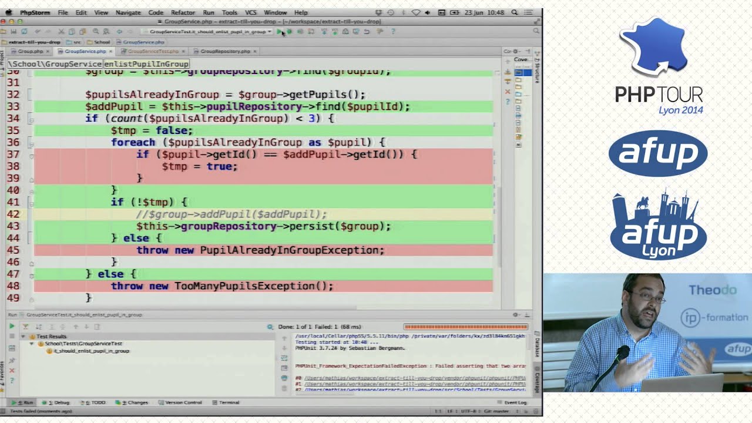Click the Stop square icon in the Run panel

pos(12,336)
